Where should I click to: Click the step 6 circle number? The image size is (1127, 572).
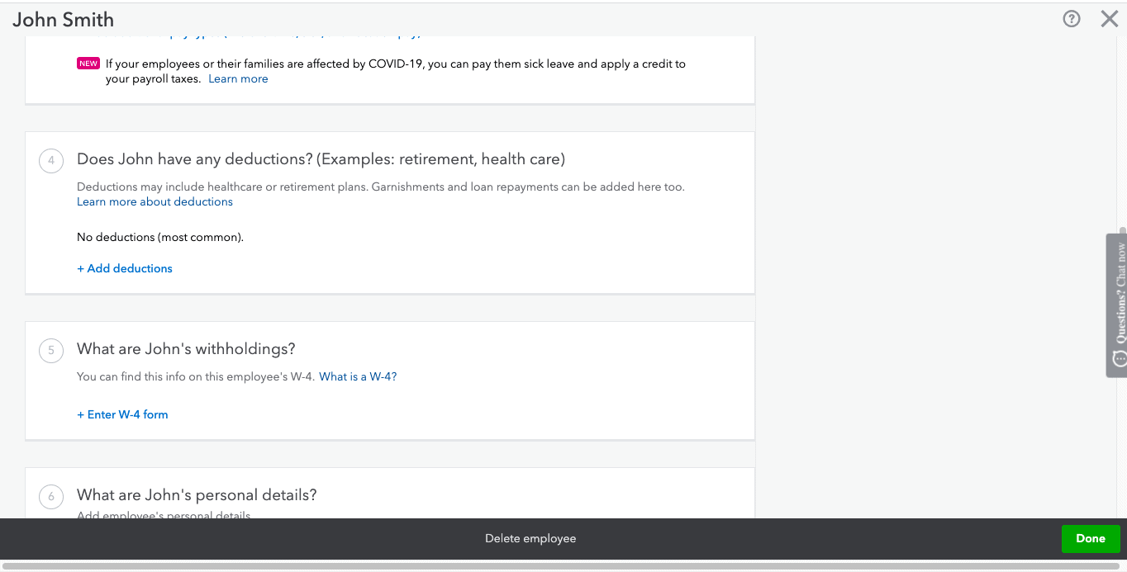click(51, 496)
